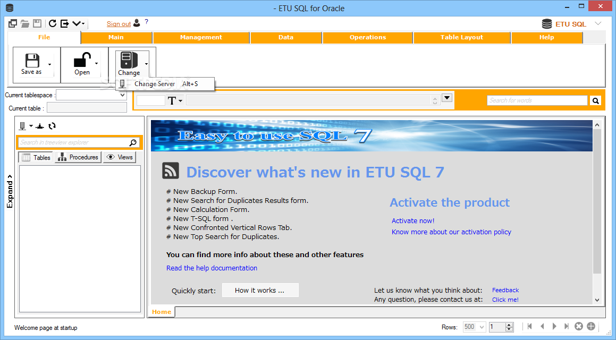The height and width of the screenshot is (340, 616).
Task: Expand the Open dropdown arrow
Action: pos(97,64)
